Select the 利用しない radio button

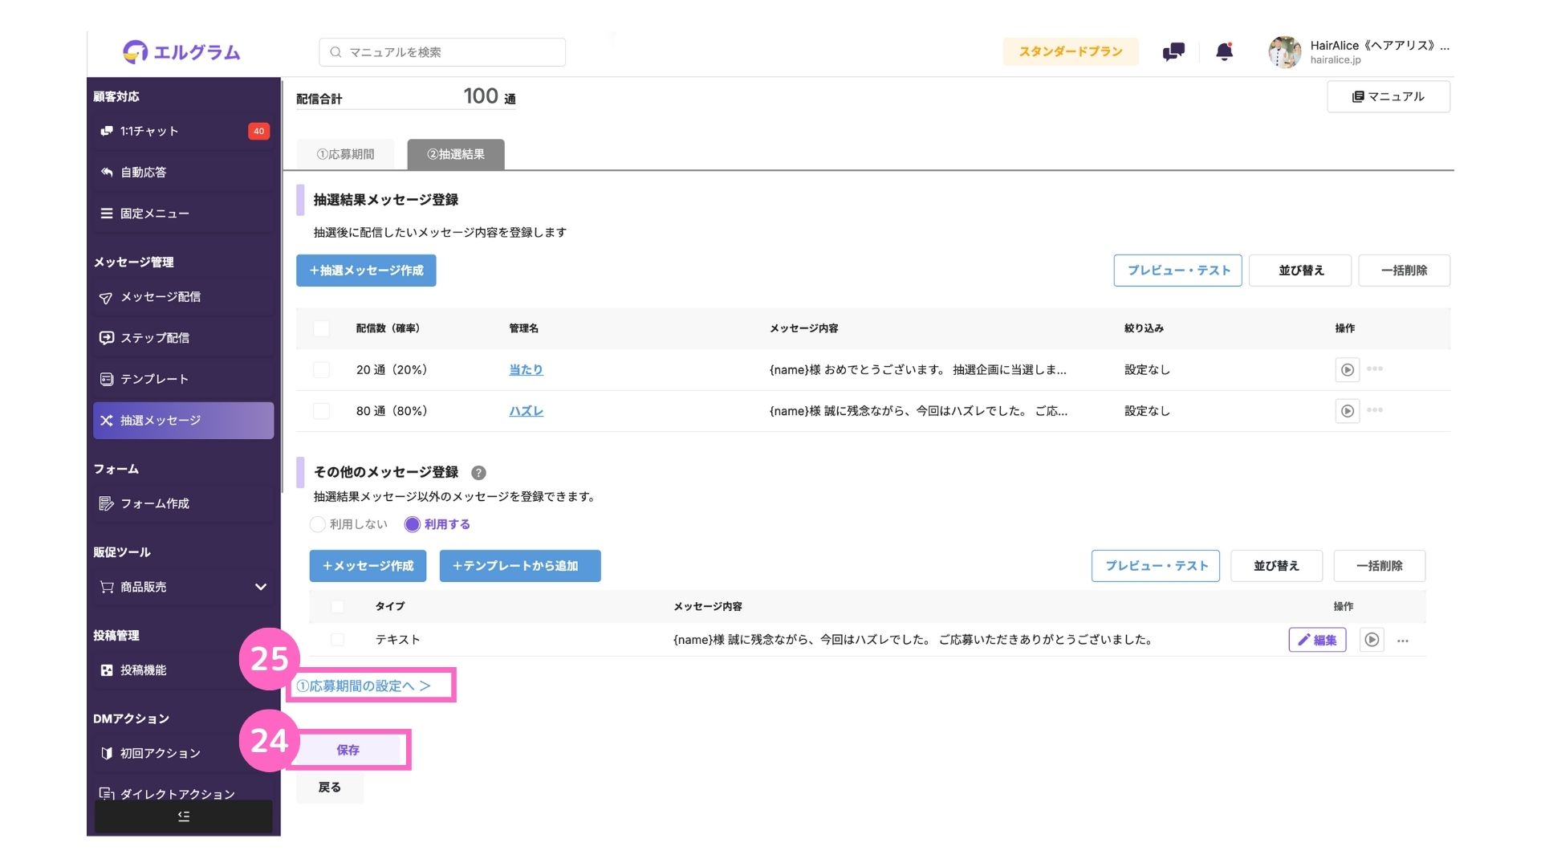(x=318, y=524)
